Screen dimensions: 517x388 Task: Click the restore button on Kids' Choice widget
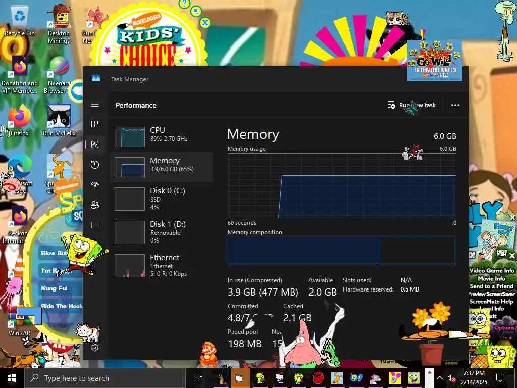(196, 12)
